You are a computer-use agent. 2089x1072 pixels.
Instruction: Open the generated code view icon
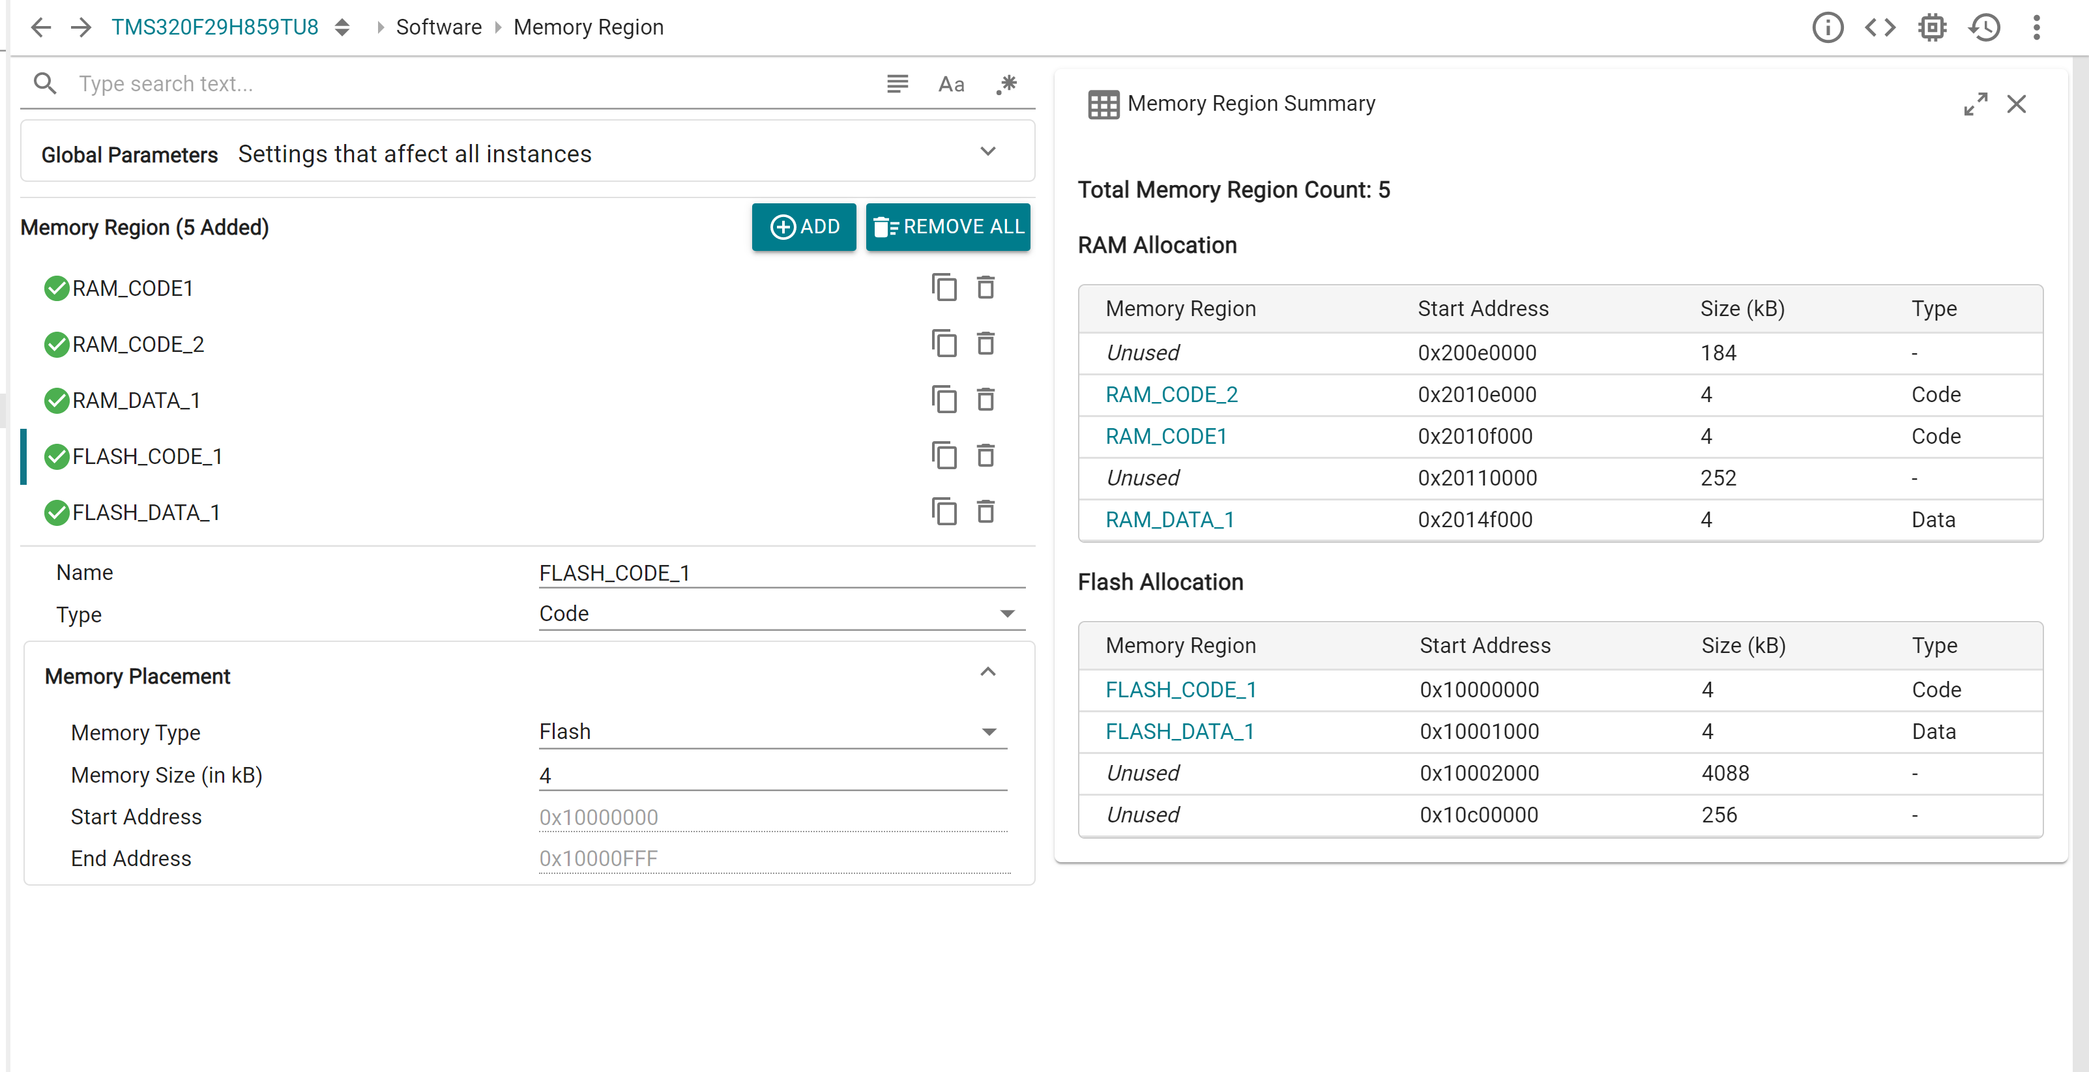click(x=1880, y=27)
